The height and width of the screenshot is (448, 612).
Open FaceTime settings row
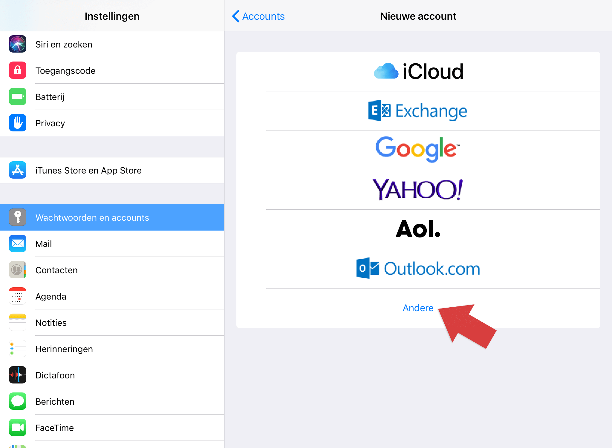112,428
